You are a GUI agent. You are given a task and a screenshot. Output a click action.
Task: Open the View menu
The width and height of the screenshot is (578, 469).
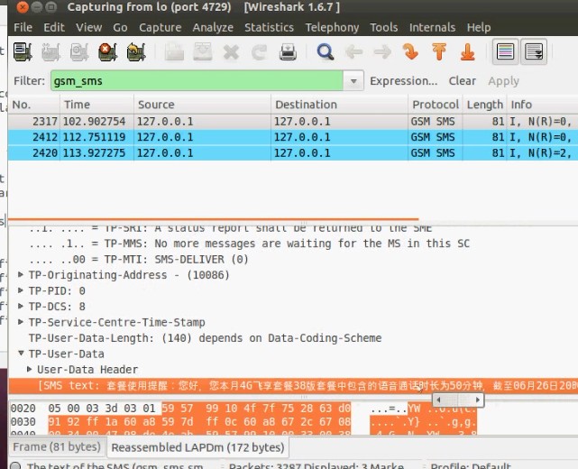[89, 27]
